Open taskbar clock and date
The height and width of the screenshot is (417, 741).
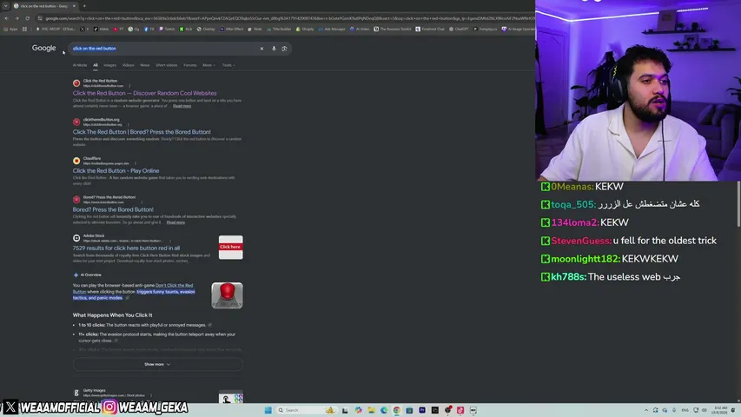pos(721,410)
